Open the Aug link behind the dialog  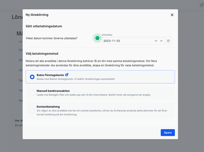point(21,90)
